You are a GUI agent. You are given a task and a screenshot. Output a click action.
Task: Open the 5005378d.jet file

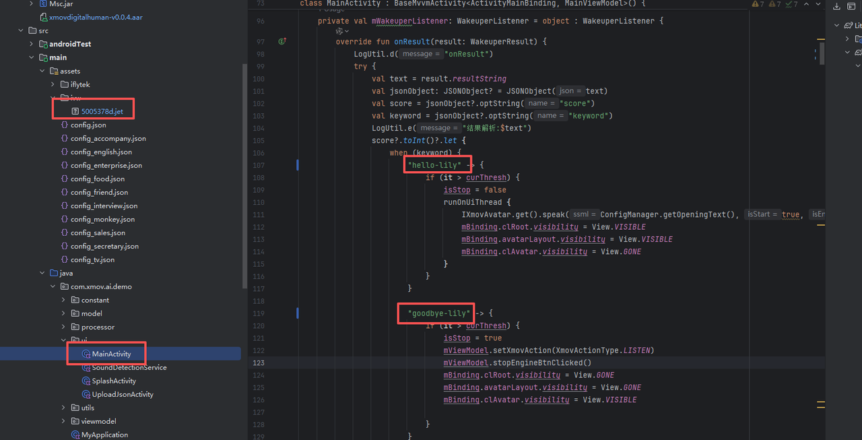[x=102, y=111]
